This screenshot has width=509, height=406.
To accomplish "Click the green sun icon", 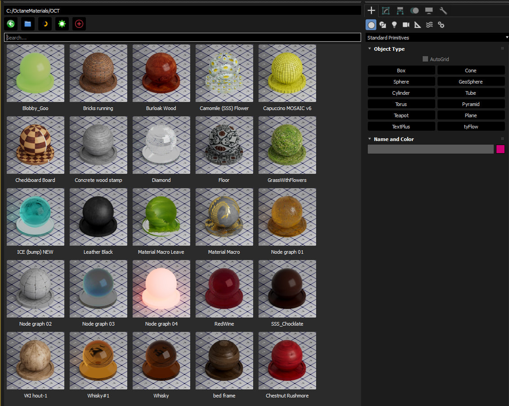I will click(x=62, y=24).
